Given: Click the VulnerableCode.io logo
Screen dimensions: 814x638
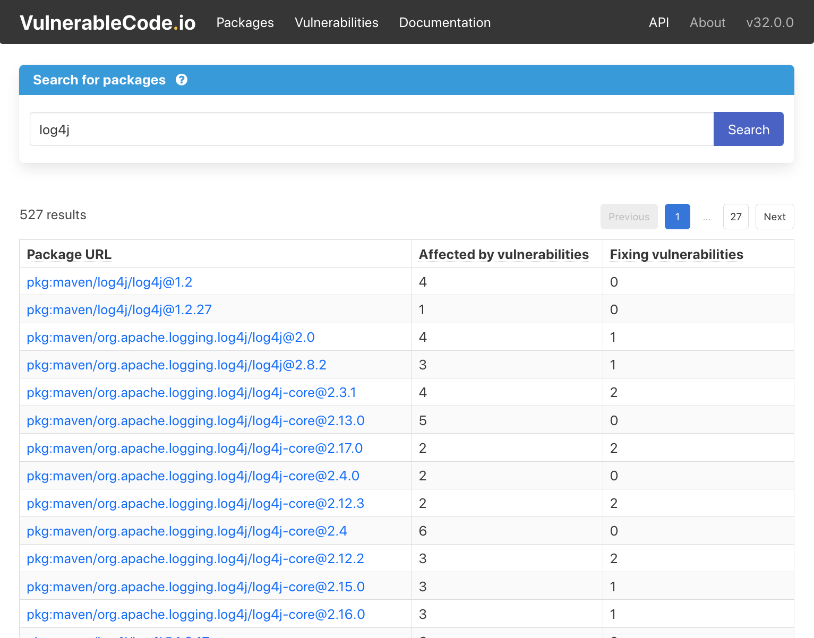Looking at the screenshot, I should (x=107, y=22).
